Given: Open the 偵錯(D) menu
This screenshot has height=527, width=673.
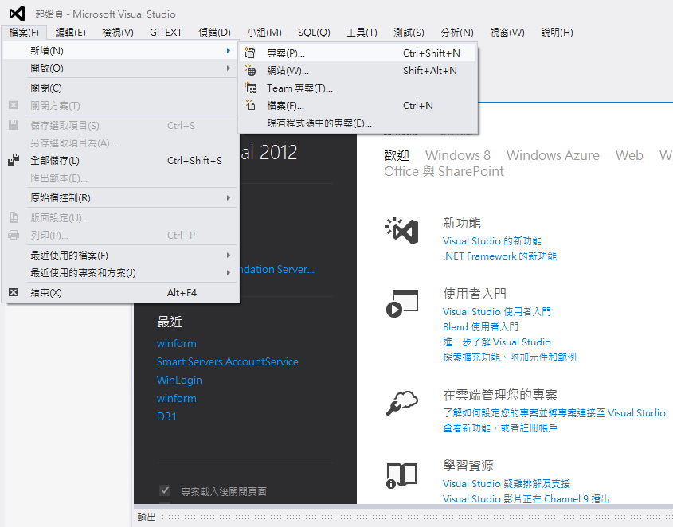Looking at the screenshot, I should point(214,33).
